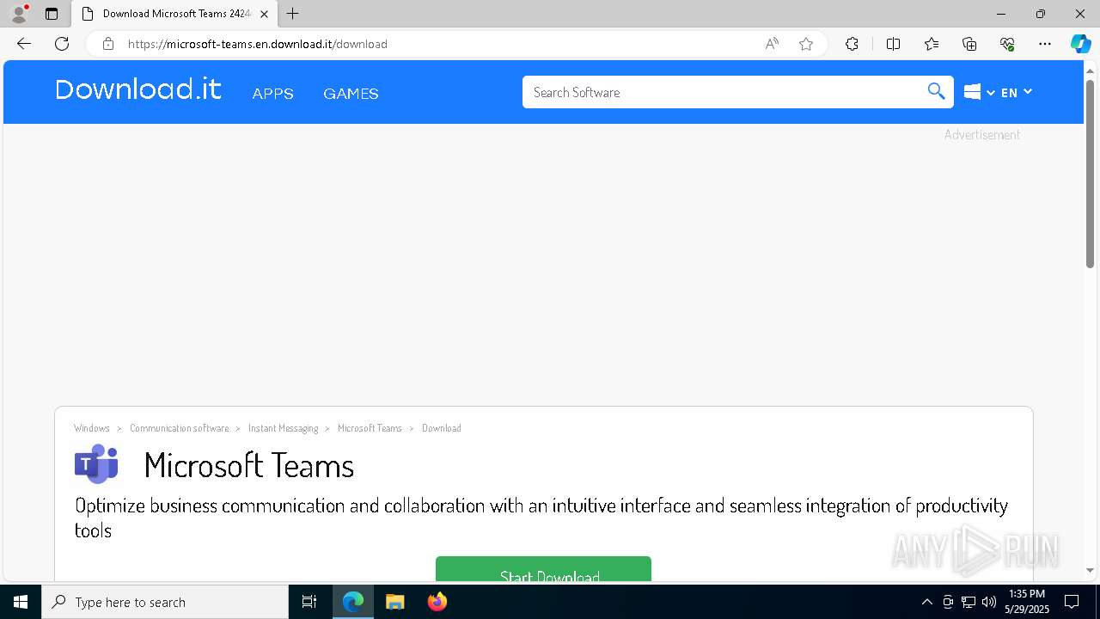This screenshot has width=1100, height=619.
Task: Click the Microsoft Teams logo icon
Action: pos(96,464)
